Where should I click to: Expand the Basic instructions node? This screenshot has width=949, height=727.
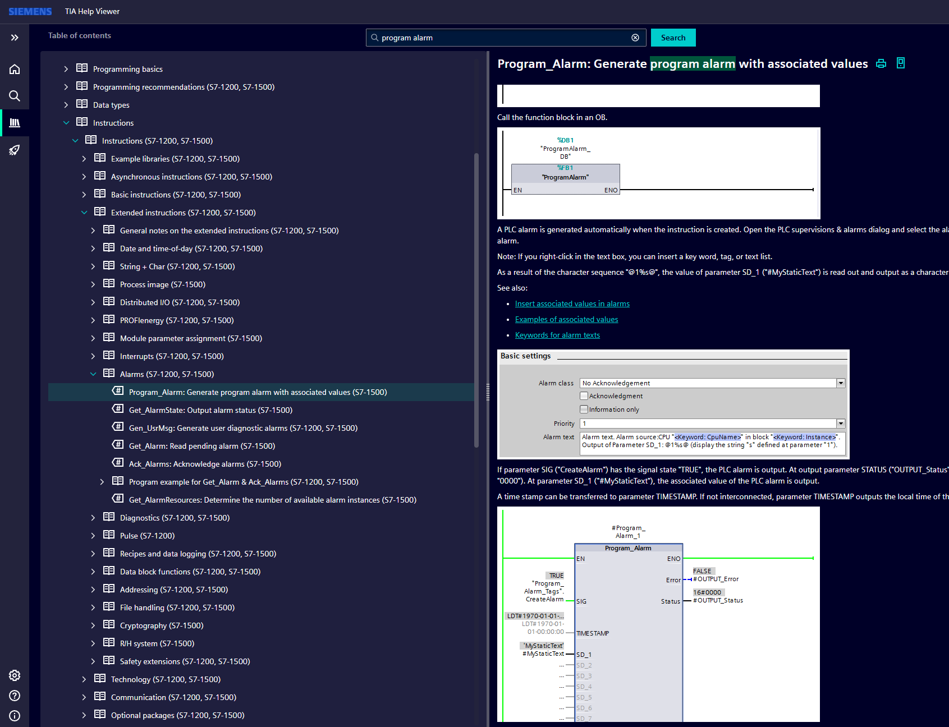click(x=84, y=195)
